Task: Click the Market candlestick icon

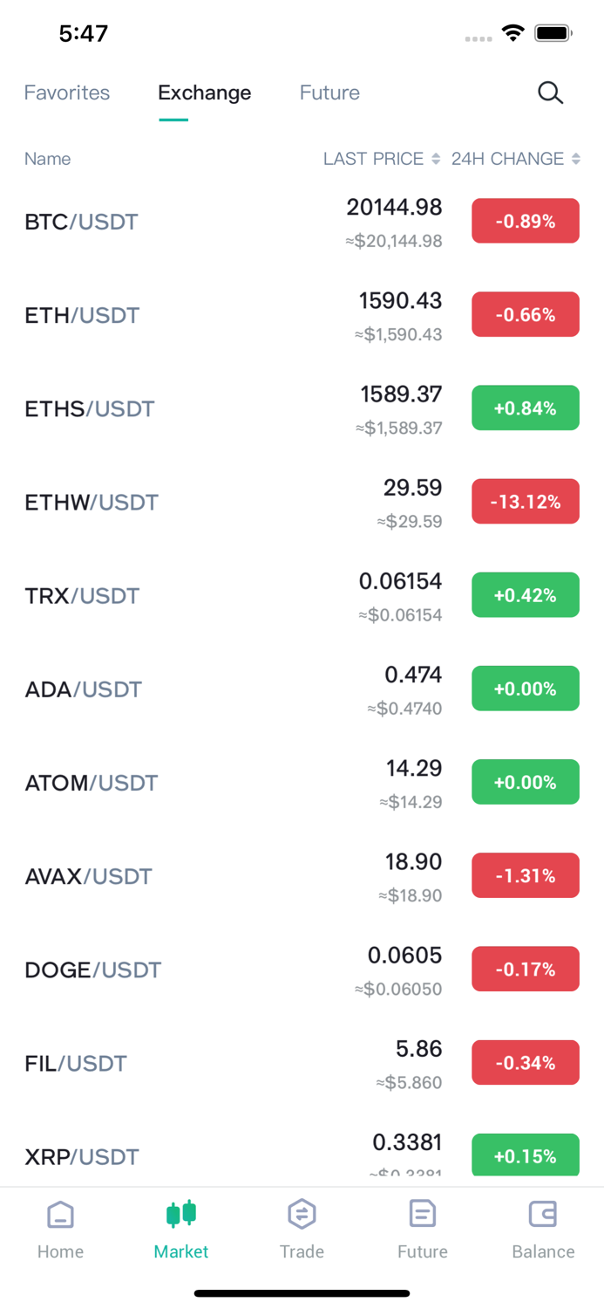Action: point(180,1214)
